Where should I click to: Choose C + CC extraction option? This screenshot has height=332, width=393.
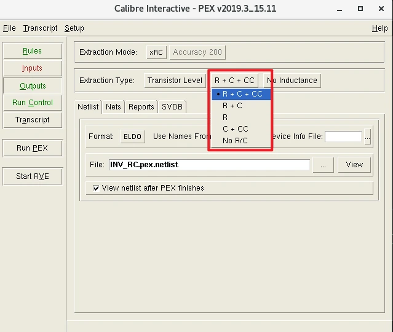pyautogui.click(x=241, y=128)
